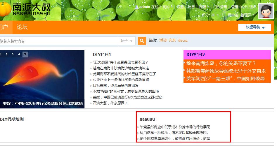Open article 石油大涨，什么原因？
Image resolution: width=277 pixels, height=146 pixels.
110,103
